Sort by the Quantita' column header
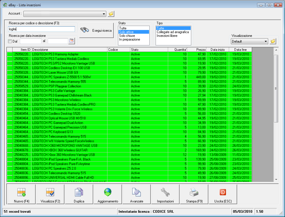The width and height of the screenshot is (285, 217). [178, 49]
